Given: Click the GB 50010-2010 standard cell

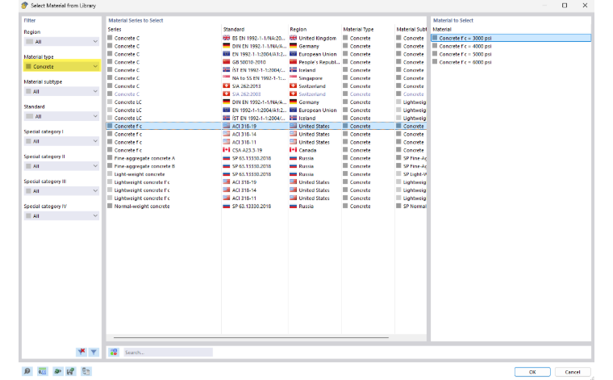Looking at the screenshot, I should click(248, 62).
